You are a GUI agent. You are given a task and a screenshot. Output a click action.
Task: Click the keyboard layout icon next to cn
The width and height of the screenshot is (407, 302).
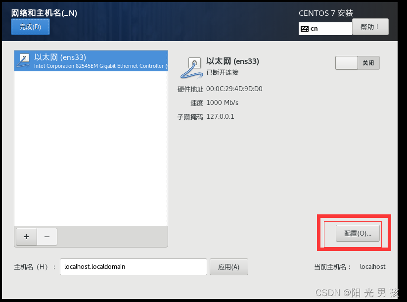pos(305,29)
